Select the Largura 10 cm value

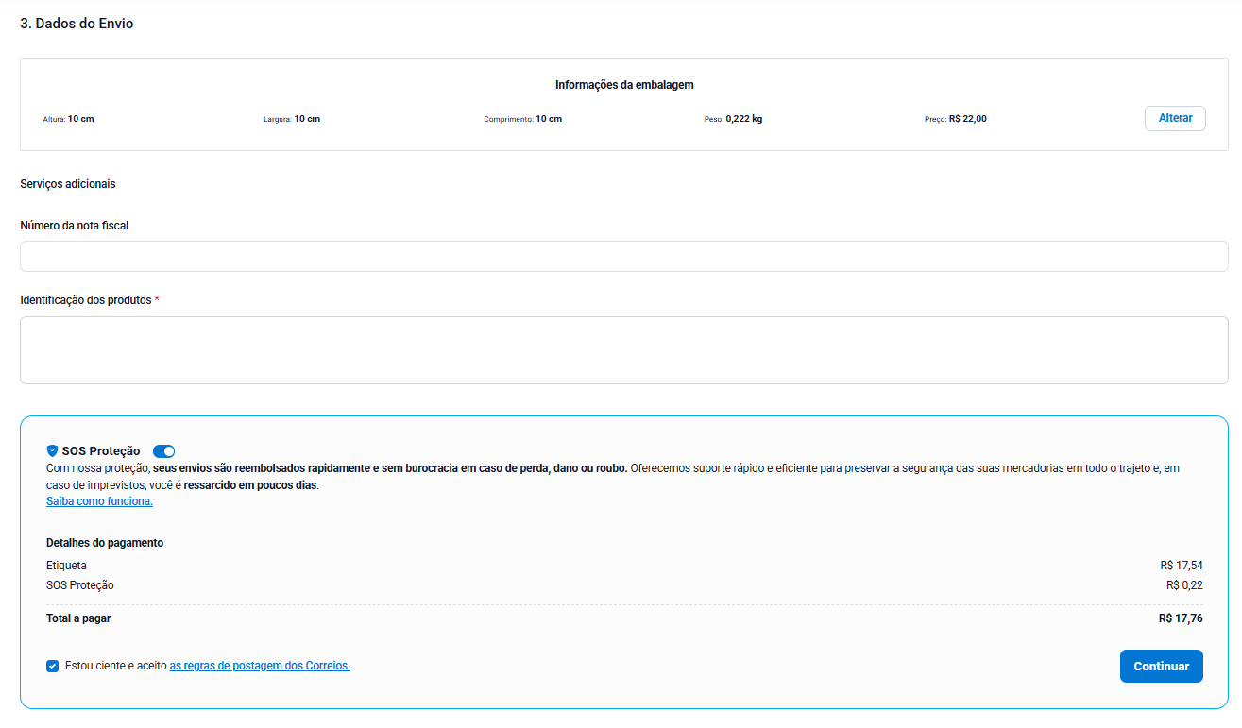coord(306,119)
